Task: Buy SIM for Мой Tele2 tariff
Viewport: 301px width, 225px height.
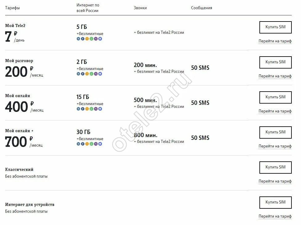Action: click(275, 27)
